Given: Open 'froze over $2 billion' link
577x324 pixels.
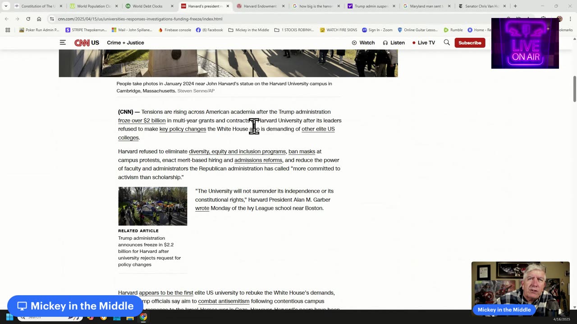Looking at the screenshot, I should (x=142, y=121).
